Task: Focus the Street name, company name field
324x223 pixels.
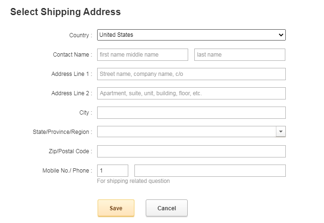Action: click(191, 74)
